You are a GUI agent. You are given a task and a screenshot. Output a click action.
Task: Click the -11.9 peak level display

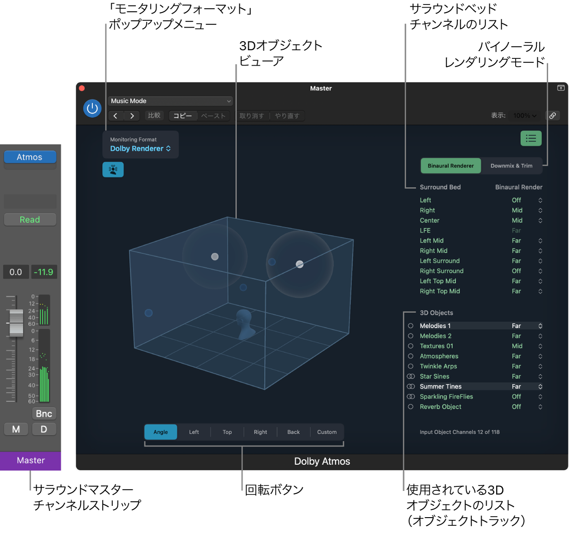click(43, 272)
